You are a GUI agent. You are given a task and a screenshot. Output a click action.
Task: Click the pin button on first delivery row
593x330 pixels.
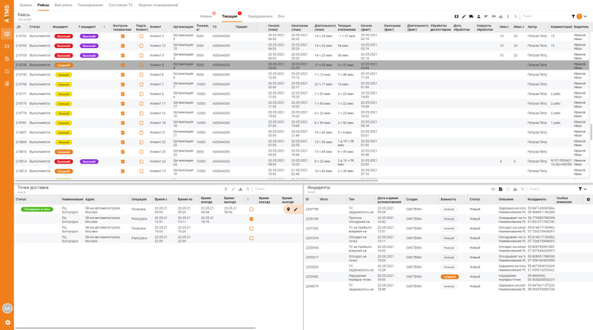288,209
